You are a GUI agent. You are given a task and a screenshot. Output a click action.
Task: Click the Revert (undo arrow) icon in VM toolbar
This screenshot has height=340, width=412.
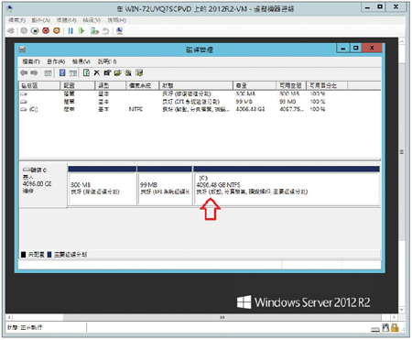[105, 30]
